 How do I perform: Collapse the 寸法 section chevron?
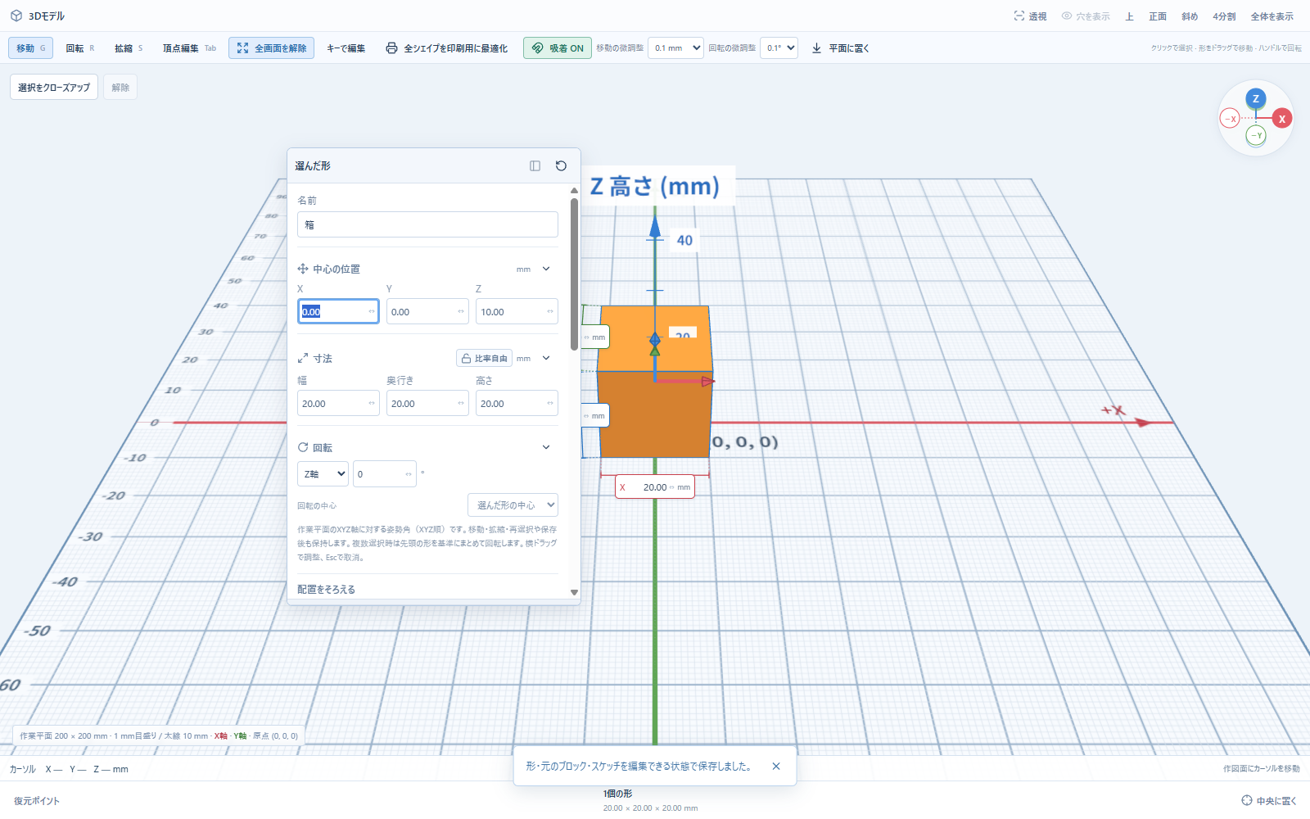click(546, 358)
